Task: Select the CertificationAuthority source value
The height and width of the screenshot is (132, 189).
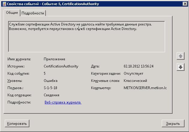Action: click(x=61, y=66)
